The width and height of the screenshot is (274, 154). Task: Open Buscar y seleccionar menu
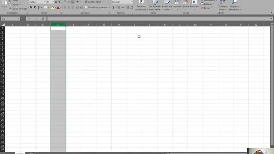(x=235, y=6)
